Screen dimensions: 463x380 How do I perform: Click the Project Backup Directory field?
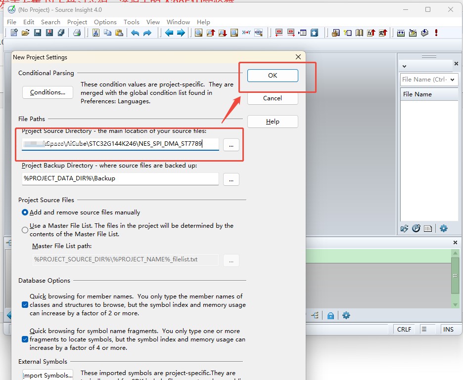pos(121,179)
